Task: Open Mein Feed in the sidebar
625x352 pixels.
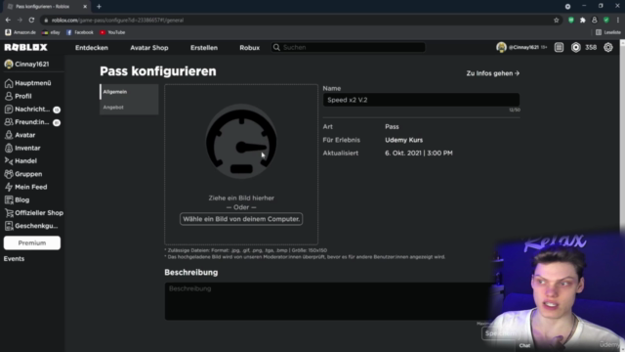Action: pyautogui.click(x=25, y=187)
